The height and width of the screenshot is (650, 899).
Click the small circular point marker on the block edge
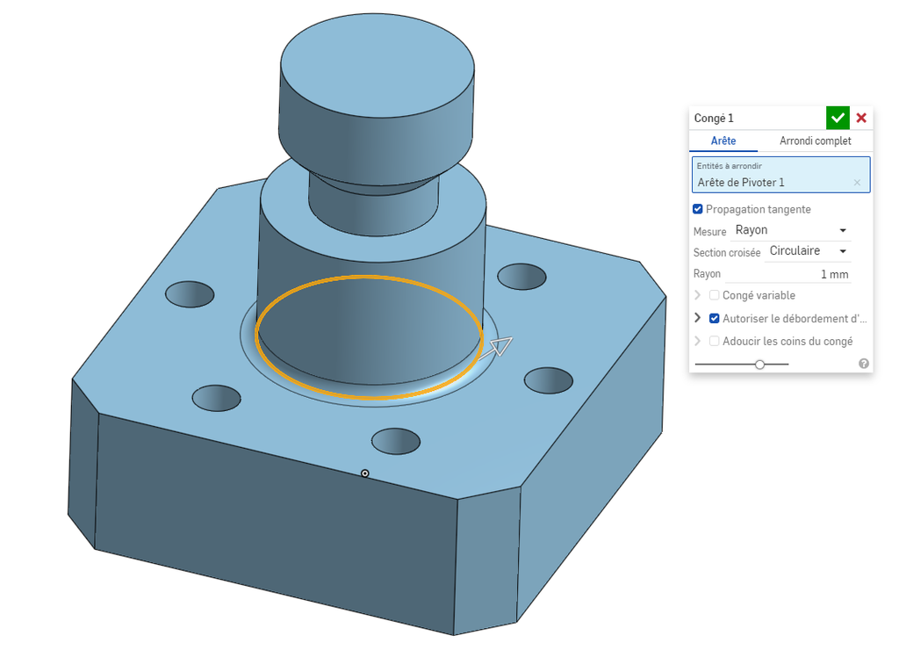[x=365, y=473]
